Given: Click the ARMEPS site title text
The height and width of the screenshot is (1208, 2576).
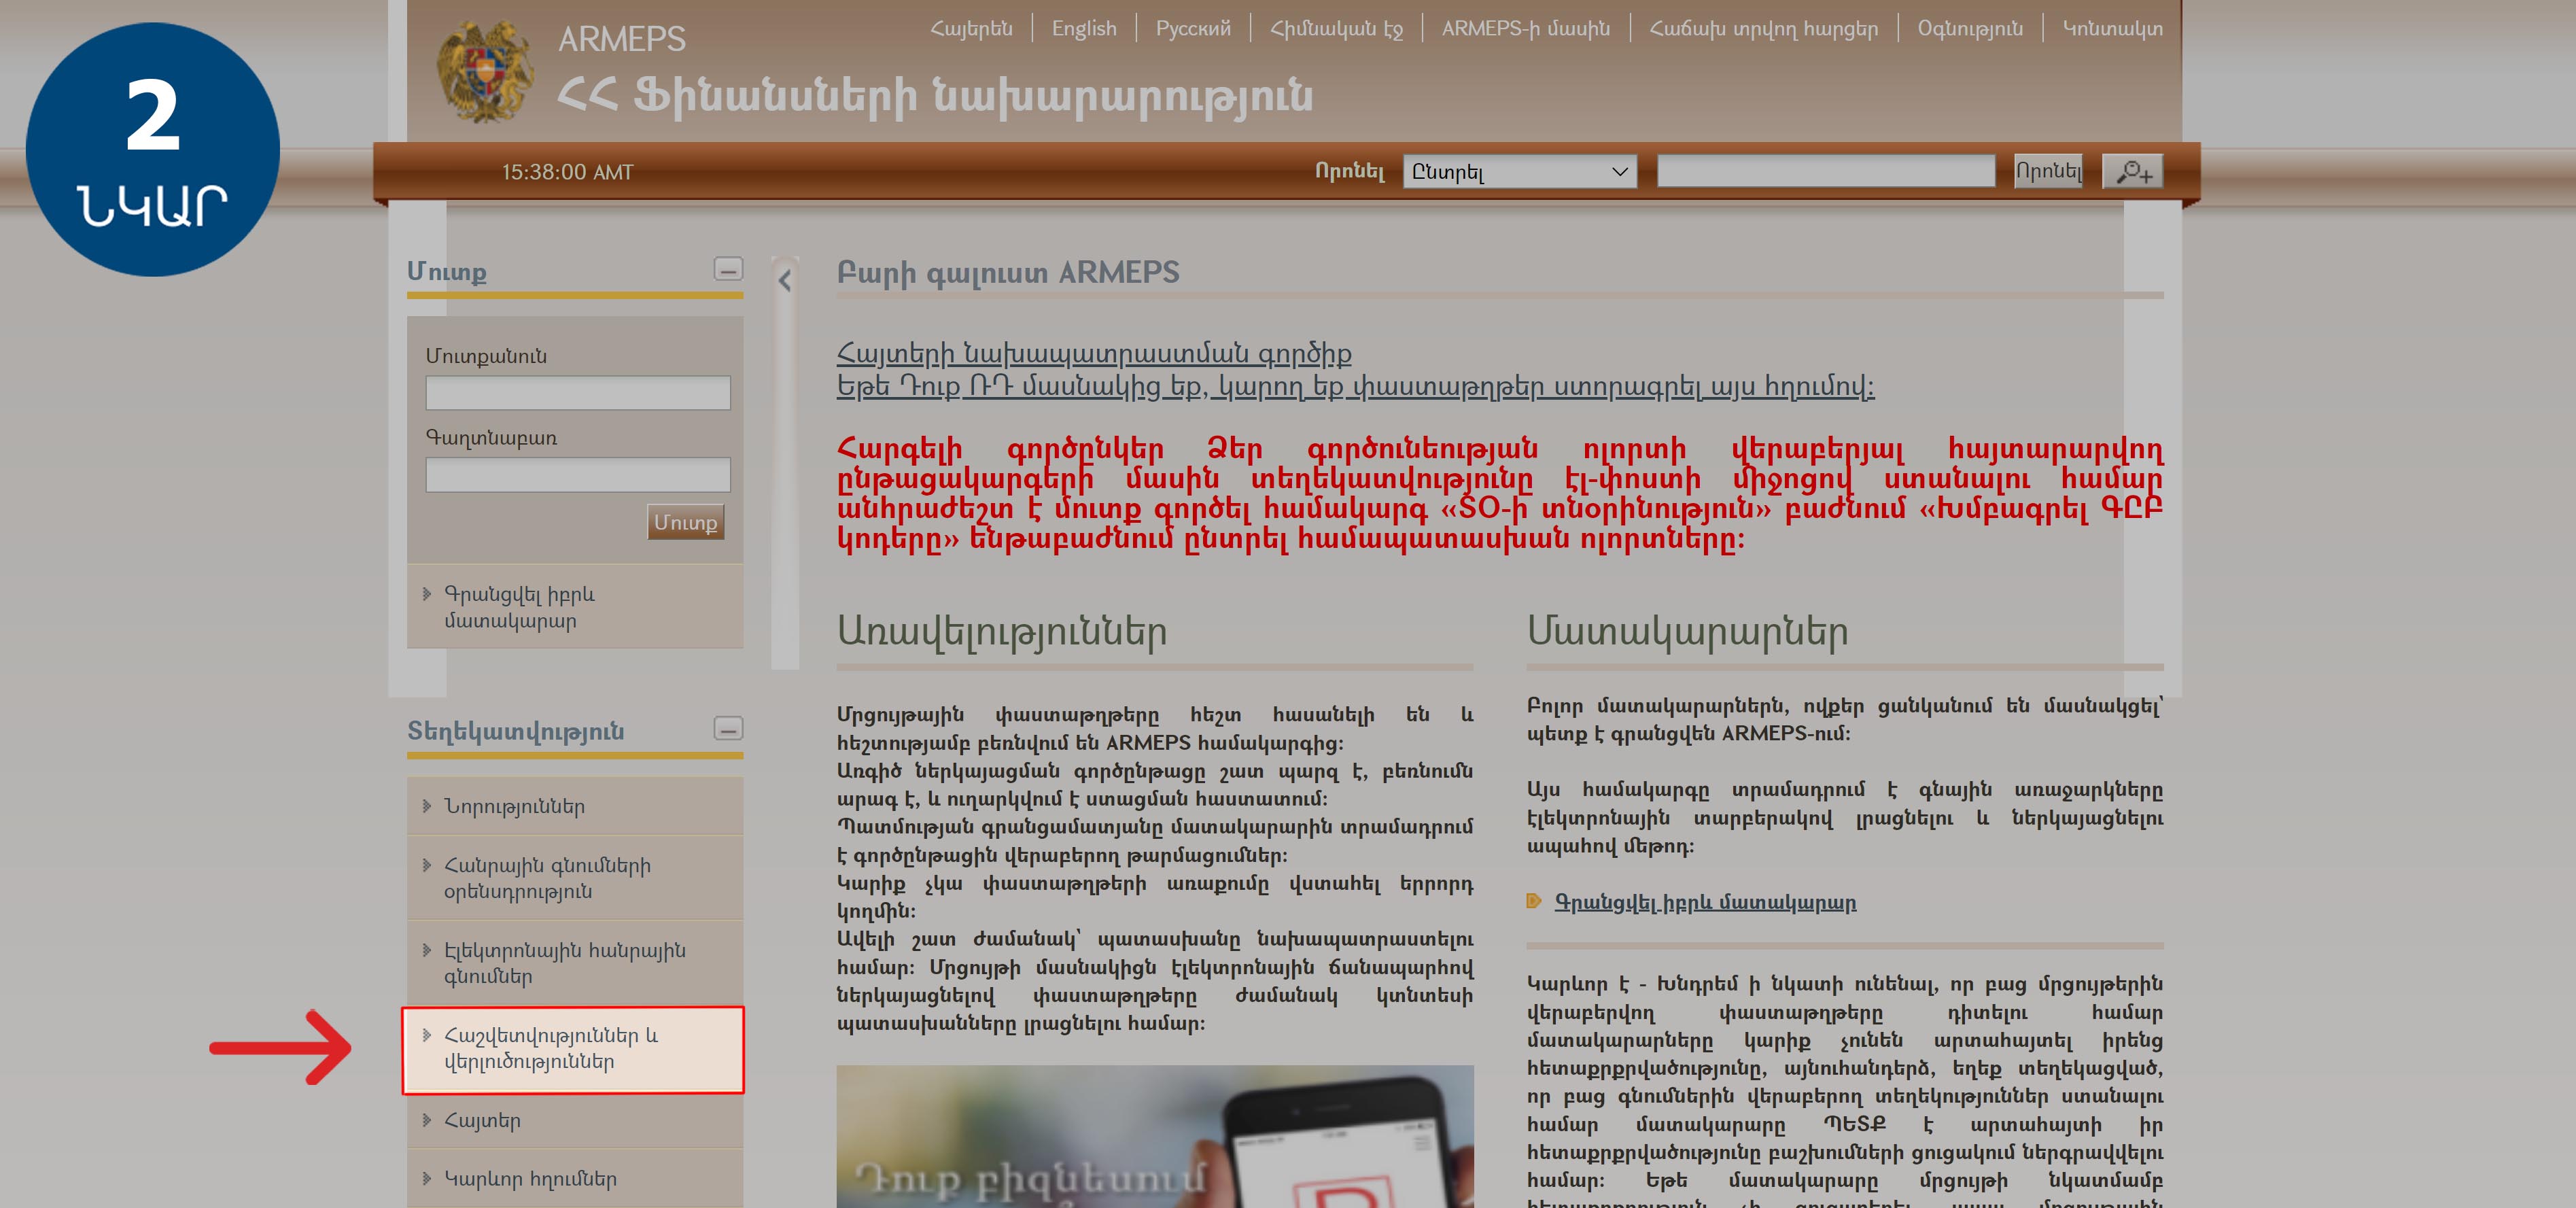Looking at the screenshot, I should (x=621, y=39).
